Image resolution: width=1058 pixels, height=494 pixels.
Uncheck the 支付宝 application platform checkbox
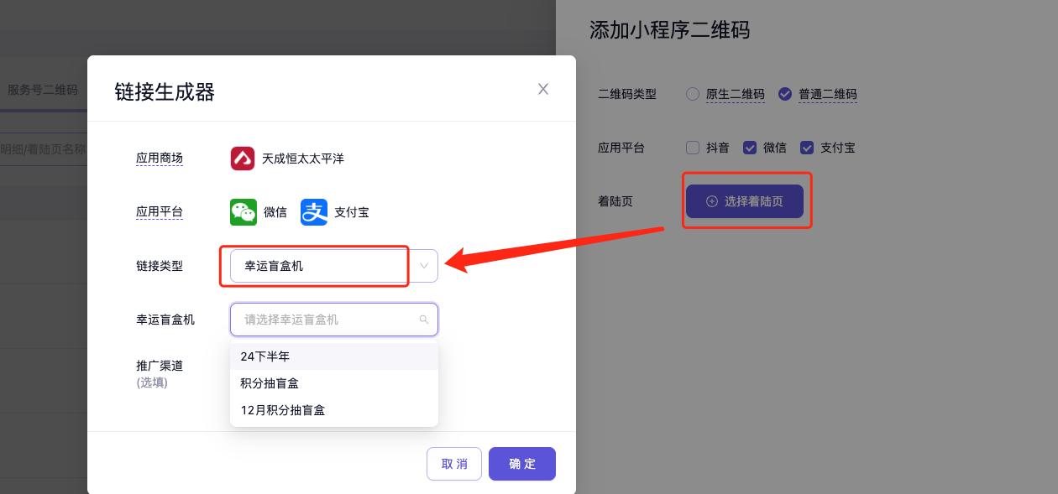click(807, 148)
